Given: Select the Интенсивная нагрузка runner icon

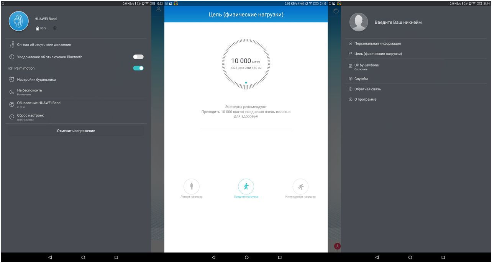Looking at the screenshot, I should tap(301, 186).
